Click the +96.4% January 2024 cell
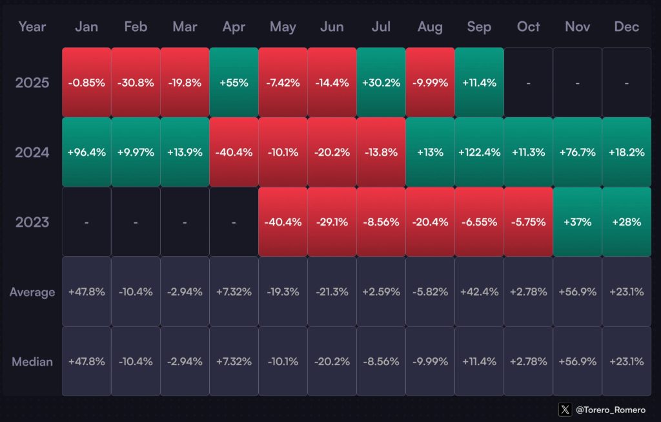The image size is (661, 422). 86,153
